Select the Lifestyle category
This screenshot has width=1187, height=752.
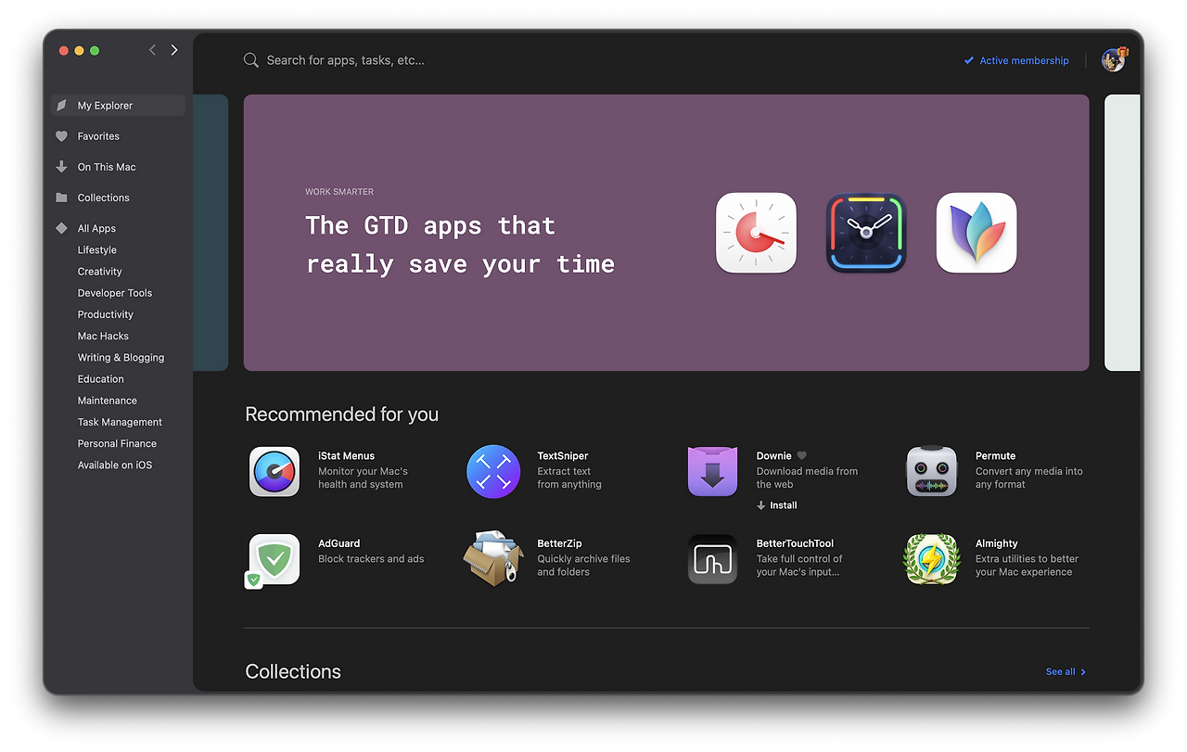pos(97,250)
